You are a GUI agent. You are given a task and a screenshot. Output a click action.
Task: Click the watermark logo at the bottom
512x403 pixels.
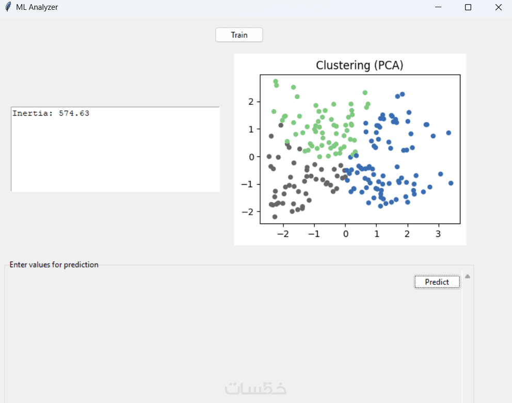255,389
